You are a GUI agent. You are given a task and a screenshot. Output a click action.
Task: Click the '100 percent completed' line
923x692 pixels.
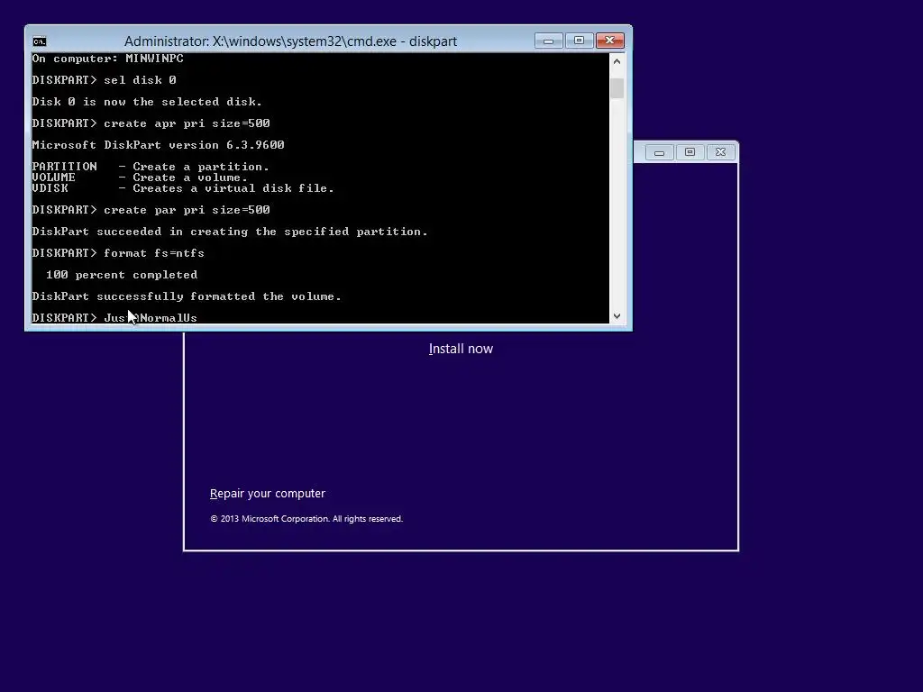[x=122, y=275]
